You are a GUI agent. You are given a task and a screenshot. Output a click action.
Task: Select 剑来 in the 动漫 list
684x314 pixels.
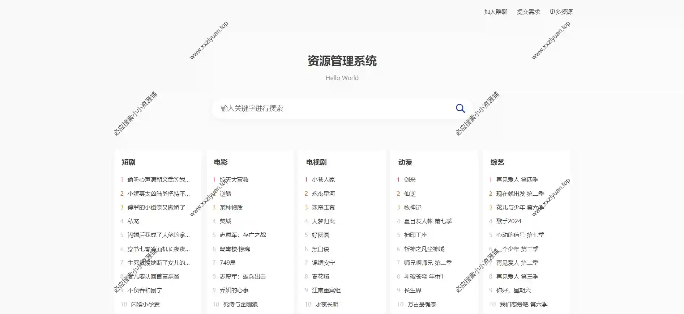pyautogui.click(x=410, y=180)
